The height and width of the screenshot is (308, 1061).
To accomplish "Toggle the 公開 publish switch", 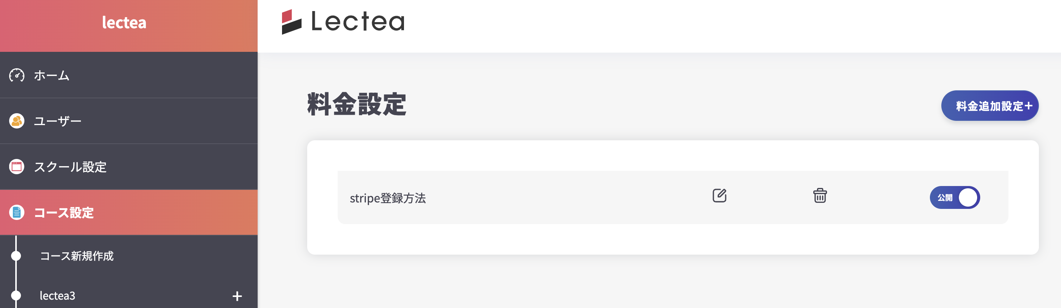I will click(x=954, y=198).
